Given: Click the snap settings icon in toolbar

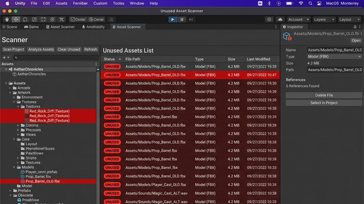Looking at the screenshot, I should [x=112, y=19].
